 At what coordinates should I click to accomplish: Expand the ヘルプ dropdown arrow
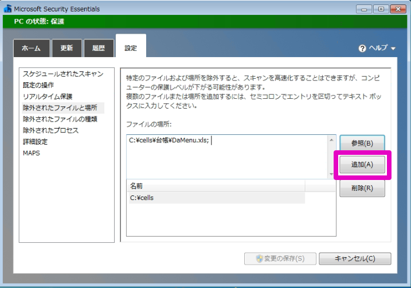tap(393, 49)
